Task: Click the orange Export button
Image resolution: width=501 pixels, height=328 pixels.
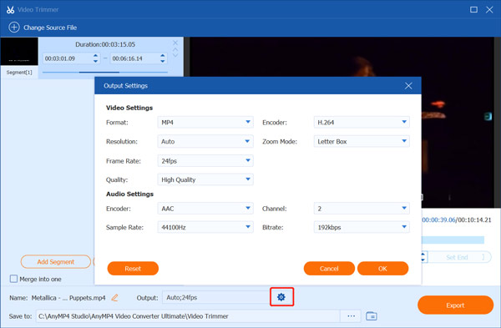Action: [455, 305]
